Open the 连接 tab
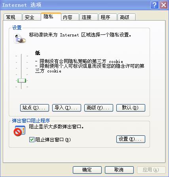This screenshot has height=177, width=169. pyautogui.click(x=89, y=17)
